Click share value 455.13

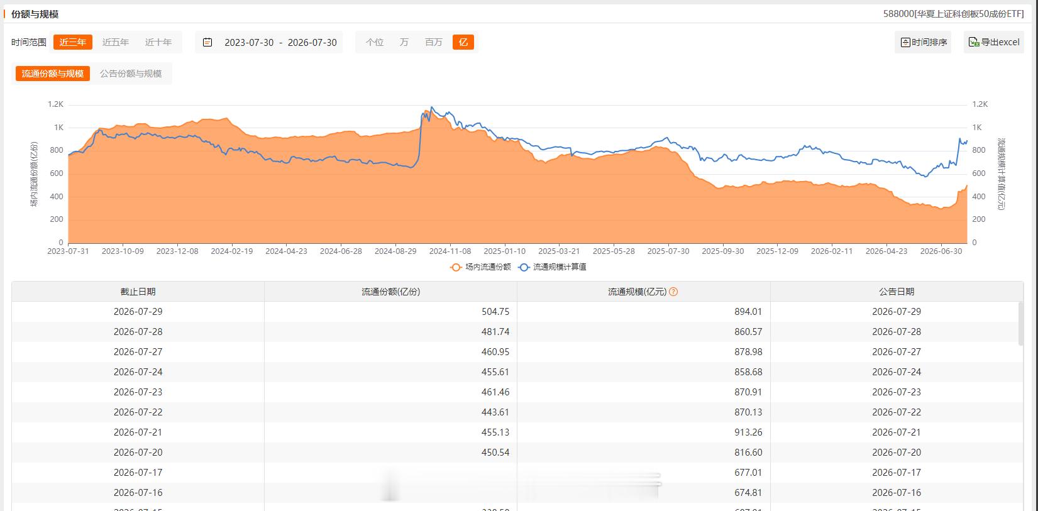(x=495, y=432)
